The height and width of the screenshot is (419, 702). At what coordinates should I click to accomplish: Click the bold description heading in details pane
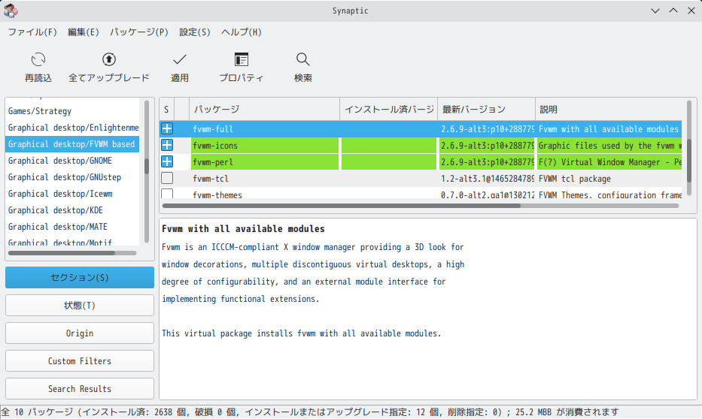243,229
